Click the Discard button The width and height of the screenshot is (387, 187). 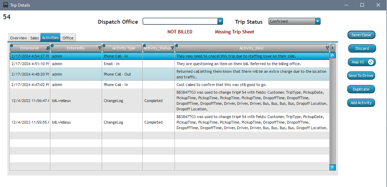[362, 48]
